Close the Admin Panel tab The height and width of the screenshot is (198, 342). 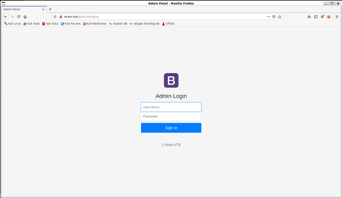coord(44,9)
